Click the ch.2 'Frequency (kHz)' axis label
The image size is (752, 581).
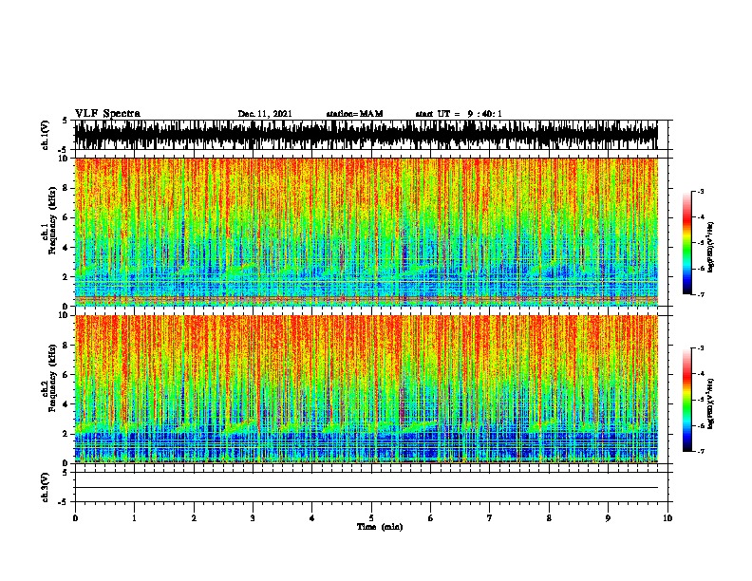point(53,379)
